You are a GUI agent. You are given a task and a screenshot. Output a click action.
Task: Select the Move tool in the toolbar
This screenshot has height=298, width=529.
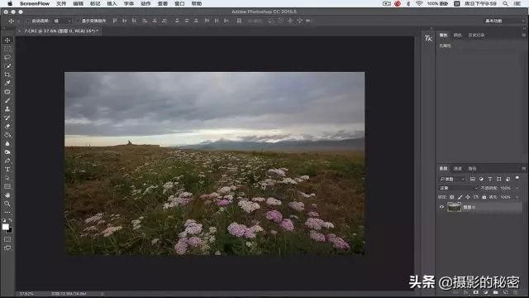pyautogui.click(x=7, y=41)
